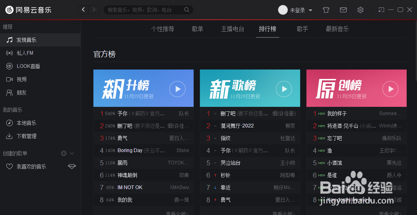Select 哭泣站台 song row
417x215 pixels.
[250, 163]
